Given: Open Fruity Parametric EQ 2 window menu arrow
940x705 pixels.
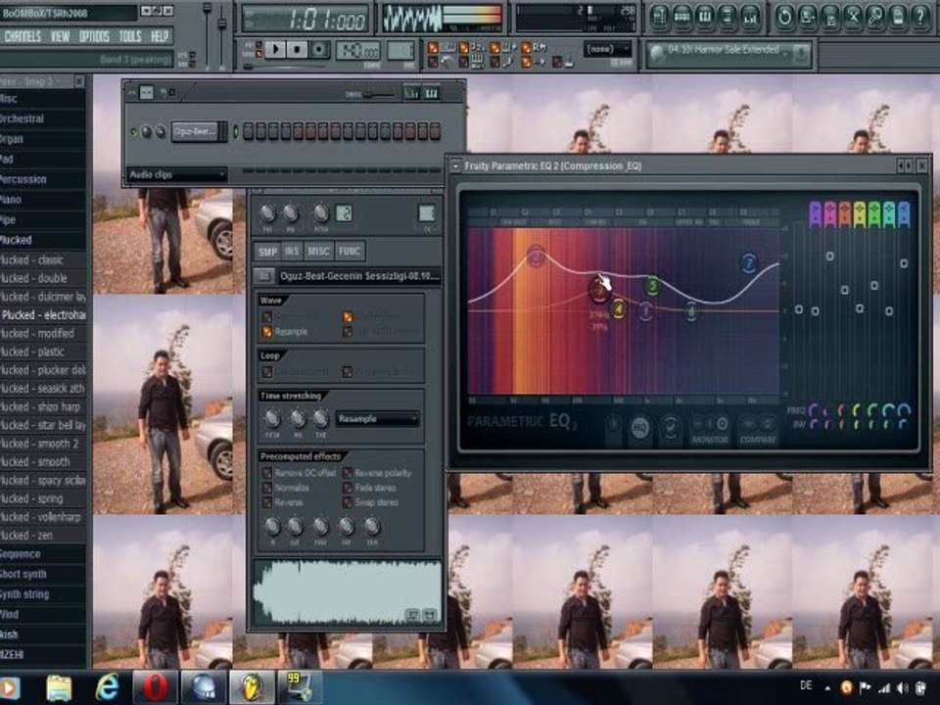Looking at the screenshot, I should [x=455, y=166].
